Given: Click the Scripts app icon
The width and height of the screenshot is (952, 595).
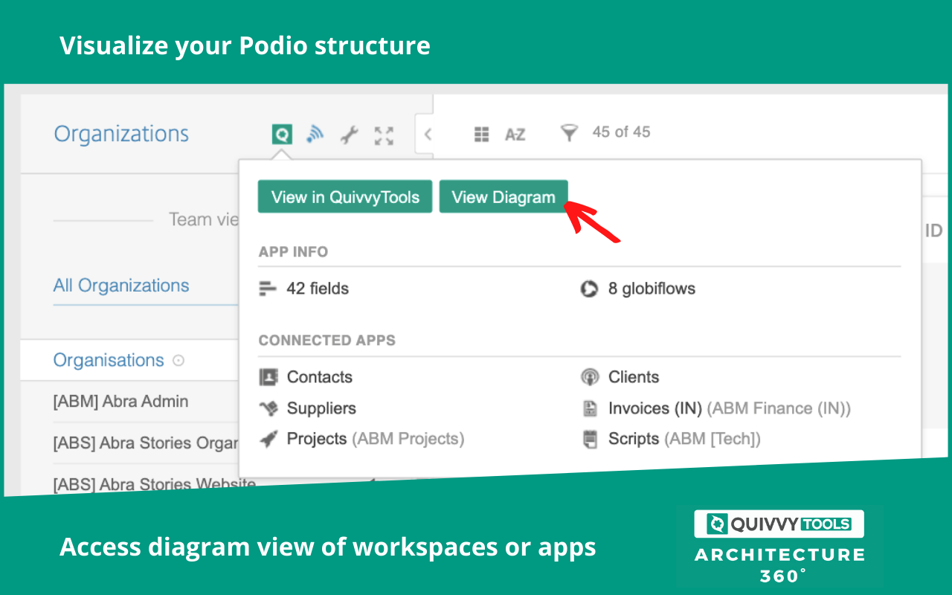Looking at the screenshot, I should (590, 439).
